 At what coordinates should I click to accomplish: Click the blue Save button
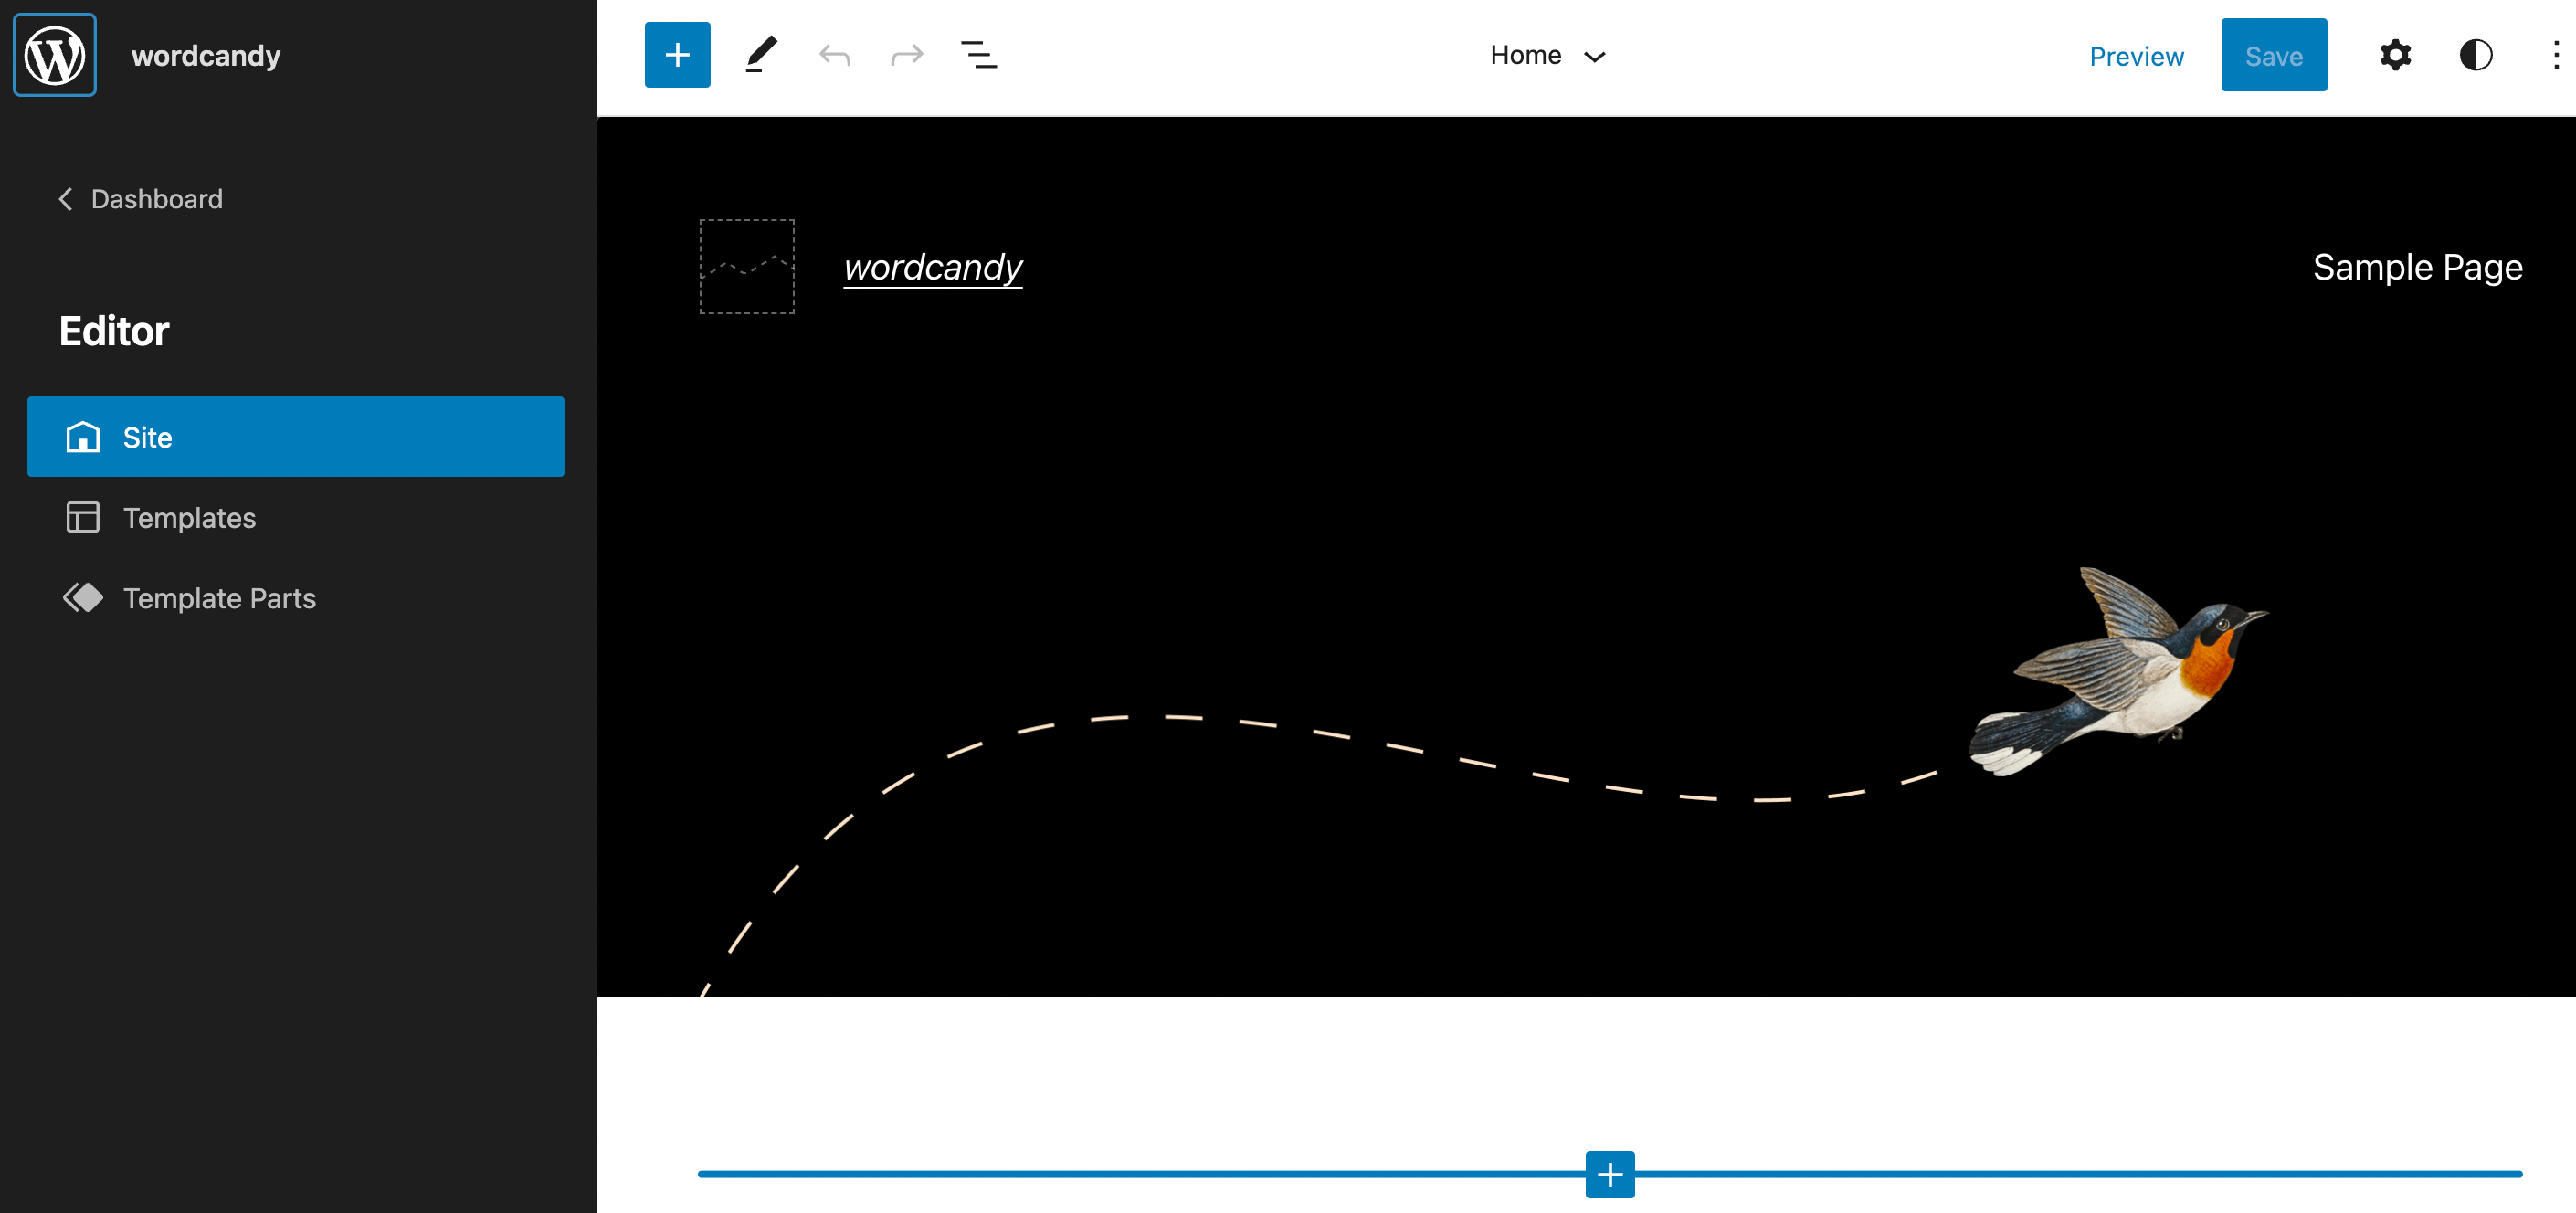point(2273,55)
